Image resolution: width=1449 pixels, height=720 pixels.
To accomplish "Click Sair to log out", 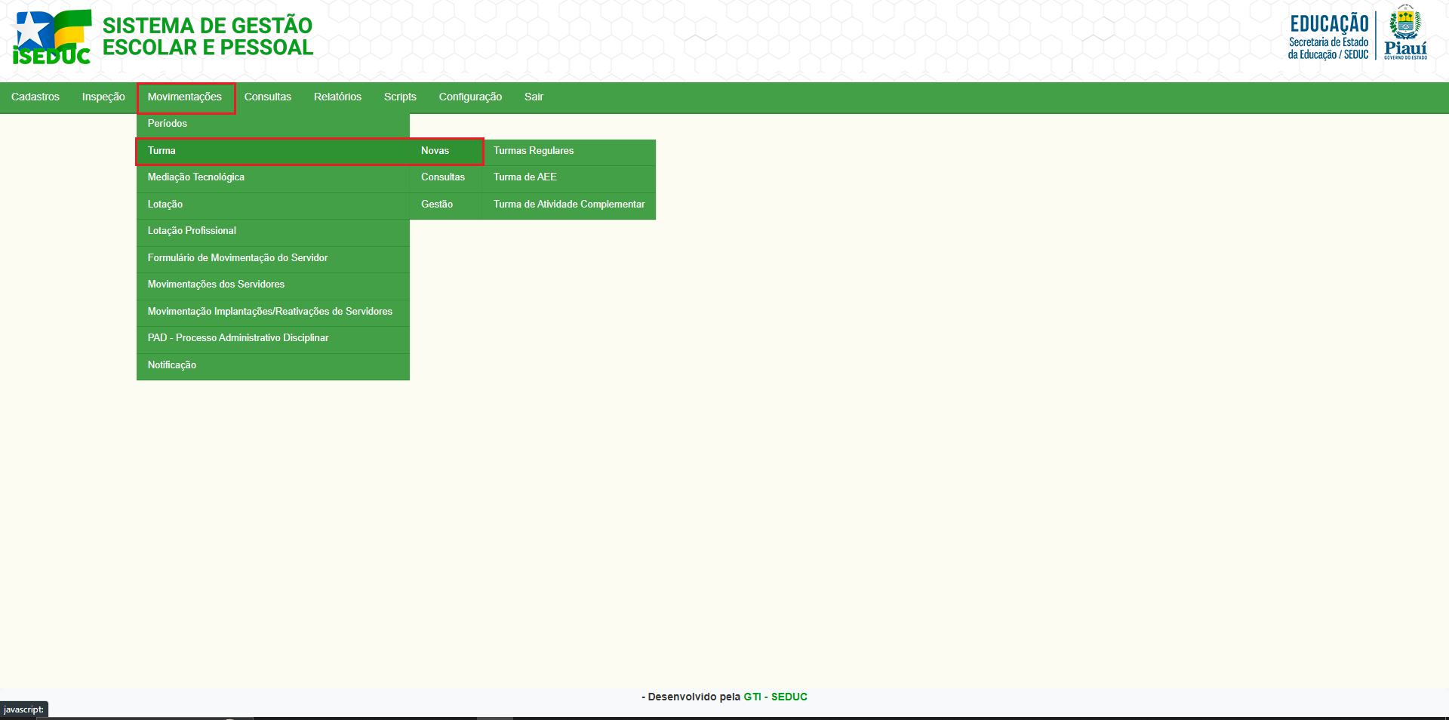I will point(534,97).
